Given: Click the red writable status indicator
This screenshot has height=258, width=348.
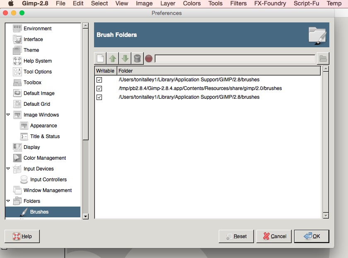Looking at the screenshot, I should click(x=149, y=58).
